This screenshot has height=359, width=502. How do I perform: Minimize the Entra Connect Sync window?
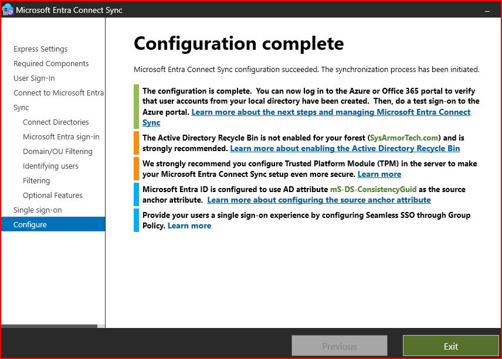487,11
